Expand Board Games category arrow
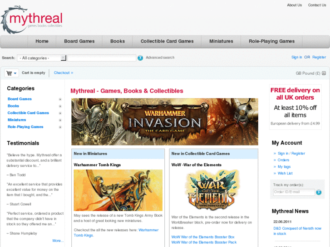This screenshot has height=247, width=330. 60,99
